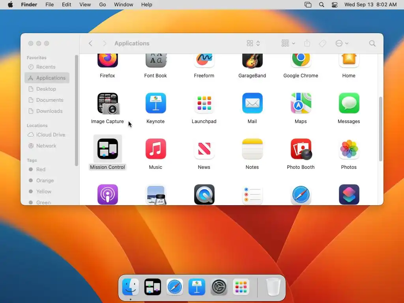Select the Notes app icon

point(252,149)
